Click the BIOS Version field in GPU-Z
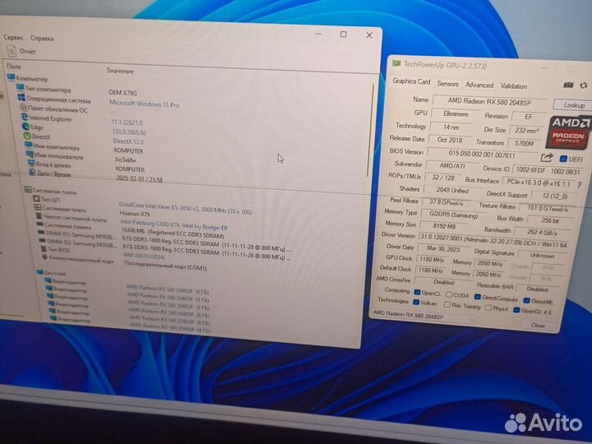This screenshot has height=444, width=592. [482, 155]
